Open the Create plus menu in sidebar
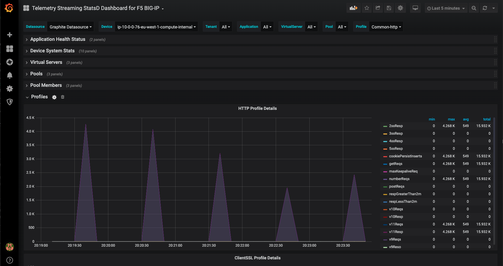The width and height of the screenshot is (503, 266). tap(10, 35)
